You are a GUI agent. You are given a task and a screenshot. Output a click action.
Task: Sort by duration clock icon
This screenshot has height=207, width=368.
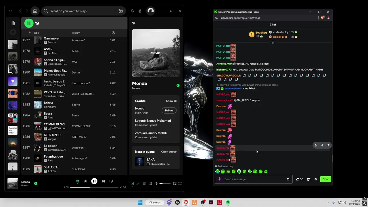pos(113,33)
